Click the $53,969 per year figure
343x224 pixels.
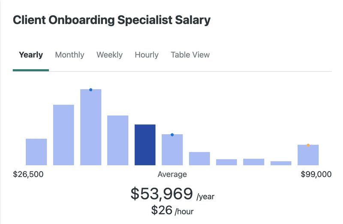[x=162, y=194]
